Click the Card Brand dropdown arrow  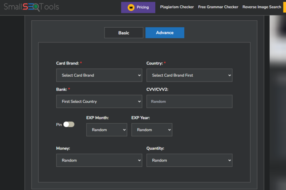click(139, 75)
